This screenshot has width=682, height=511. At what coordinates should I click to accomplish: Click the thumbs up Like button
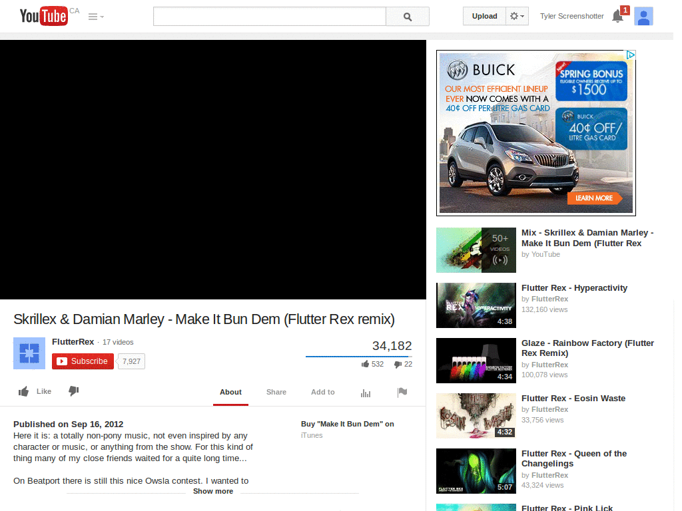[35, 391]
